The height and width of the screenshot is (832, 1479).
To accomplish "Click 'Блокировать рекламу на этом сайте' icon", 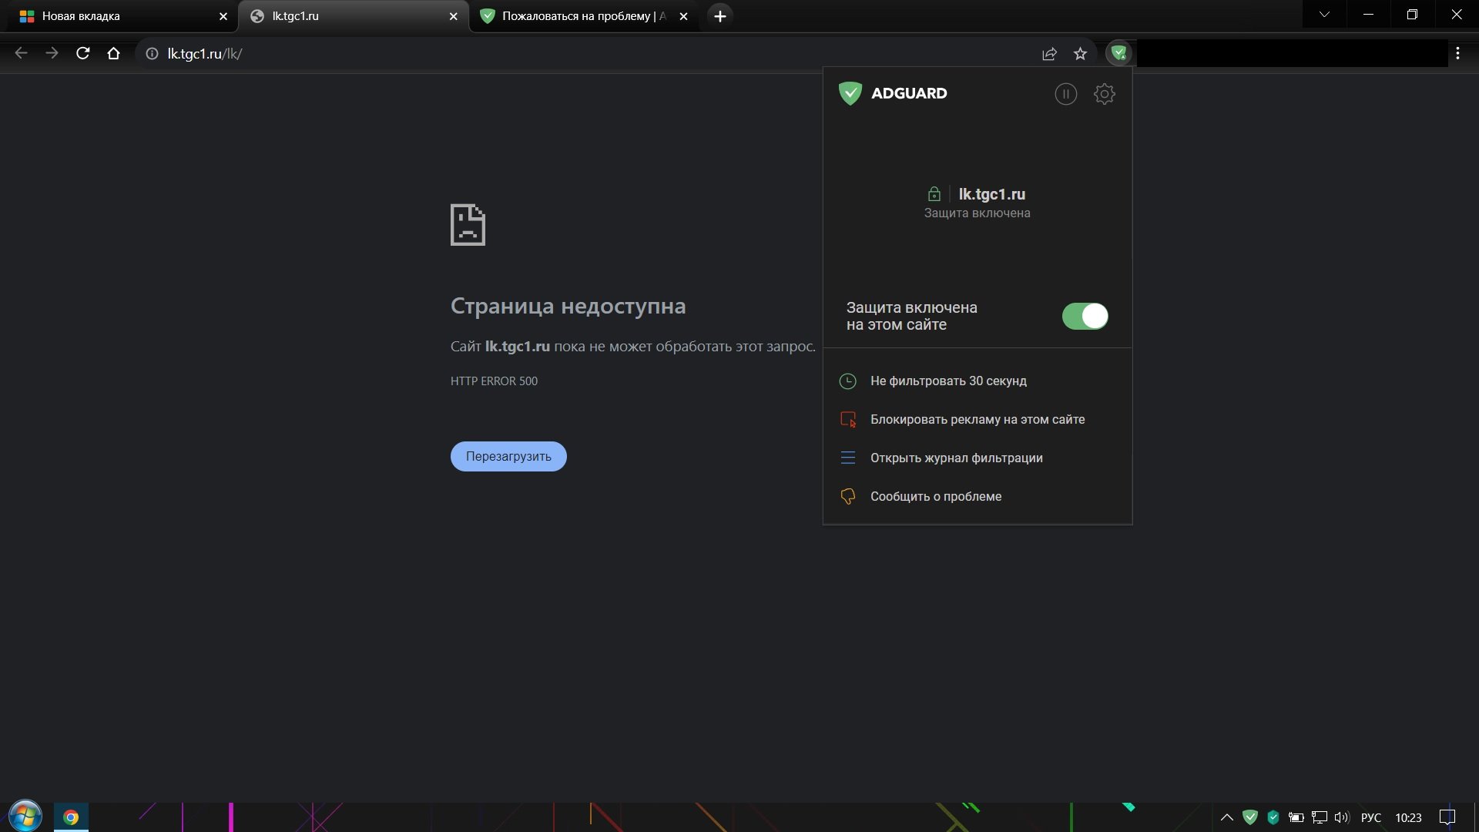I will click(847, 419).
